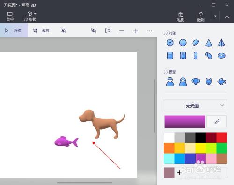Insert the 3D hemisphere object
Screen dimensions: 234x185
tap(196, 43)
